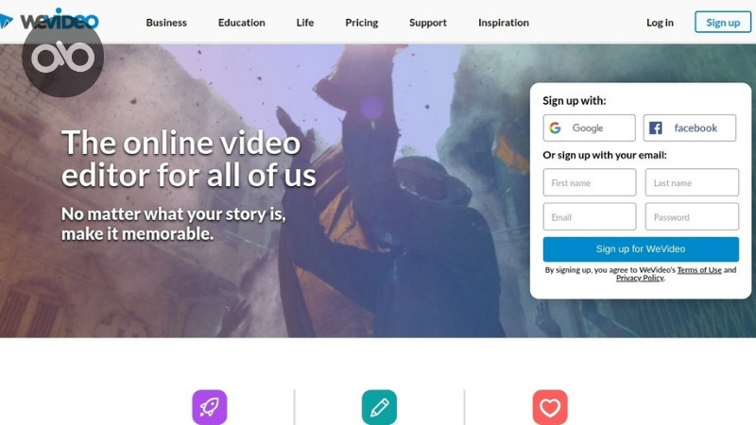The image size is (756, 425).
Task: Open the Education menu
Action: pos(242,23)
